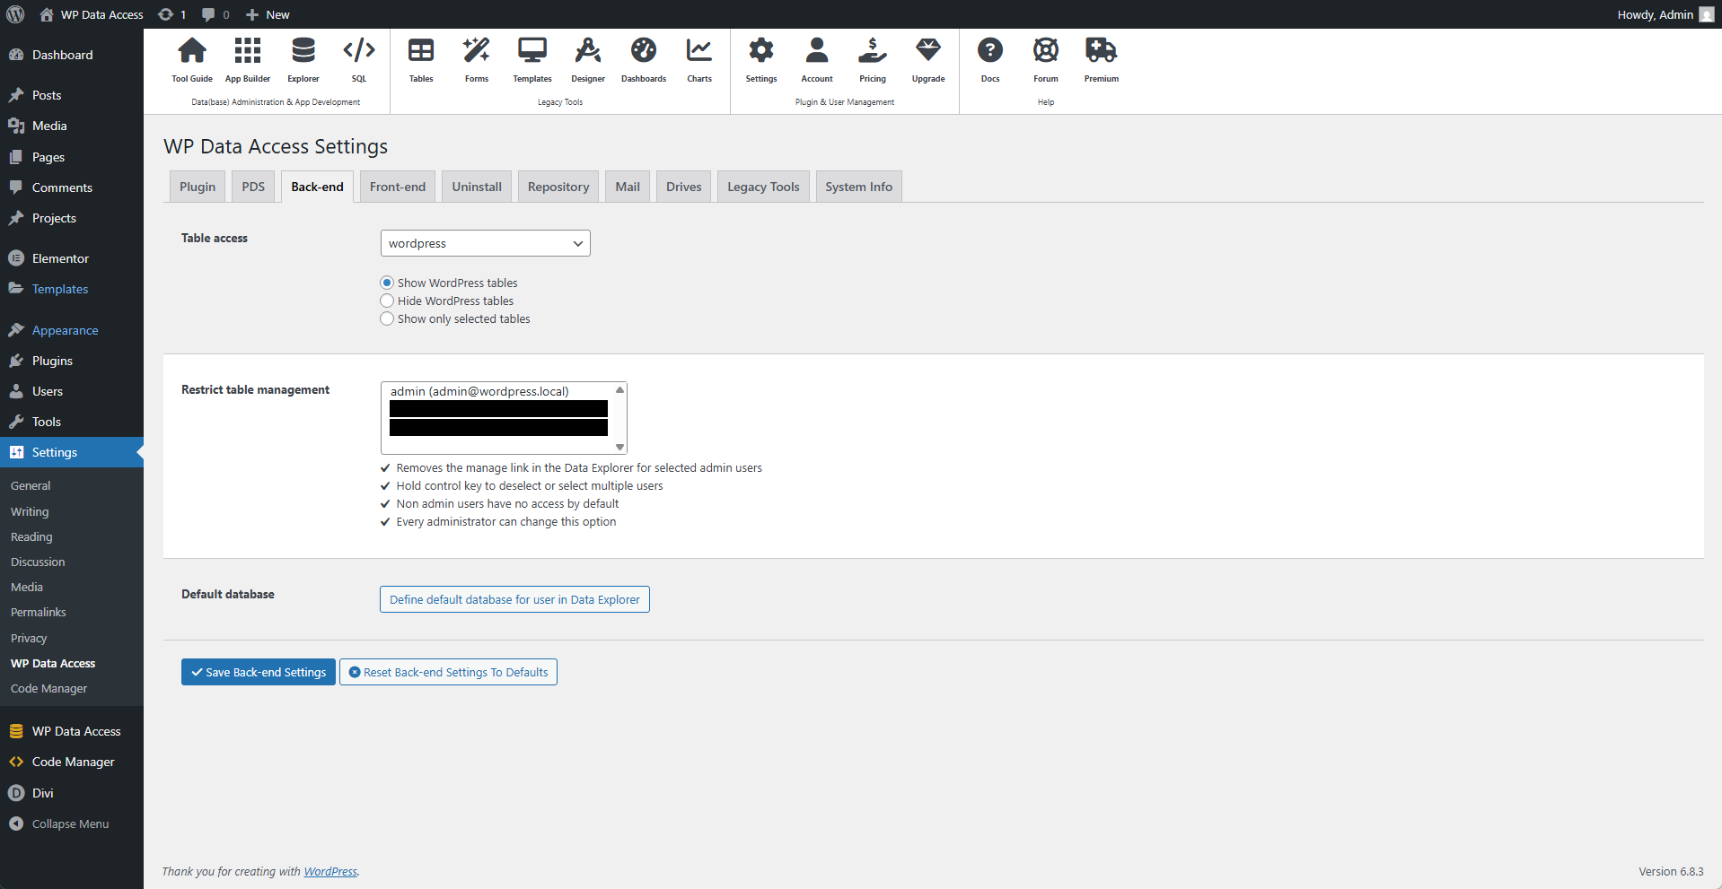The height and width of the screenshot is (889, 1722).
Task: Open the Table access database dropdown
Action: click(x=485, y=242)
